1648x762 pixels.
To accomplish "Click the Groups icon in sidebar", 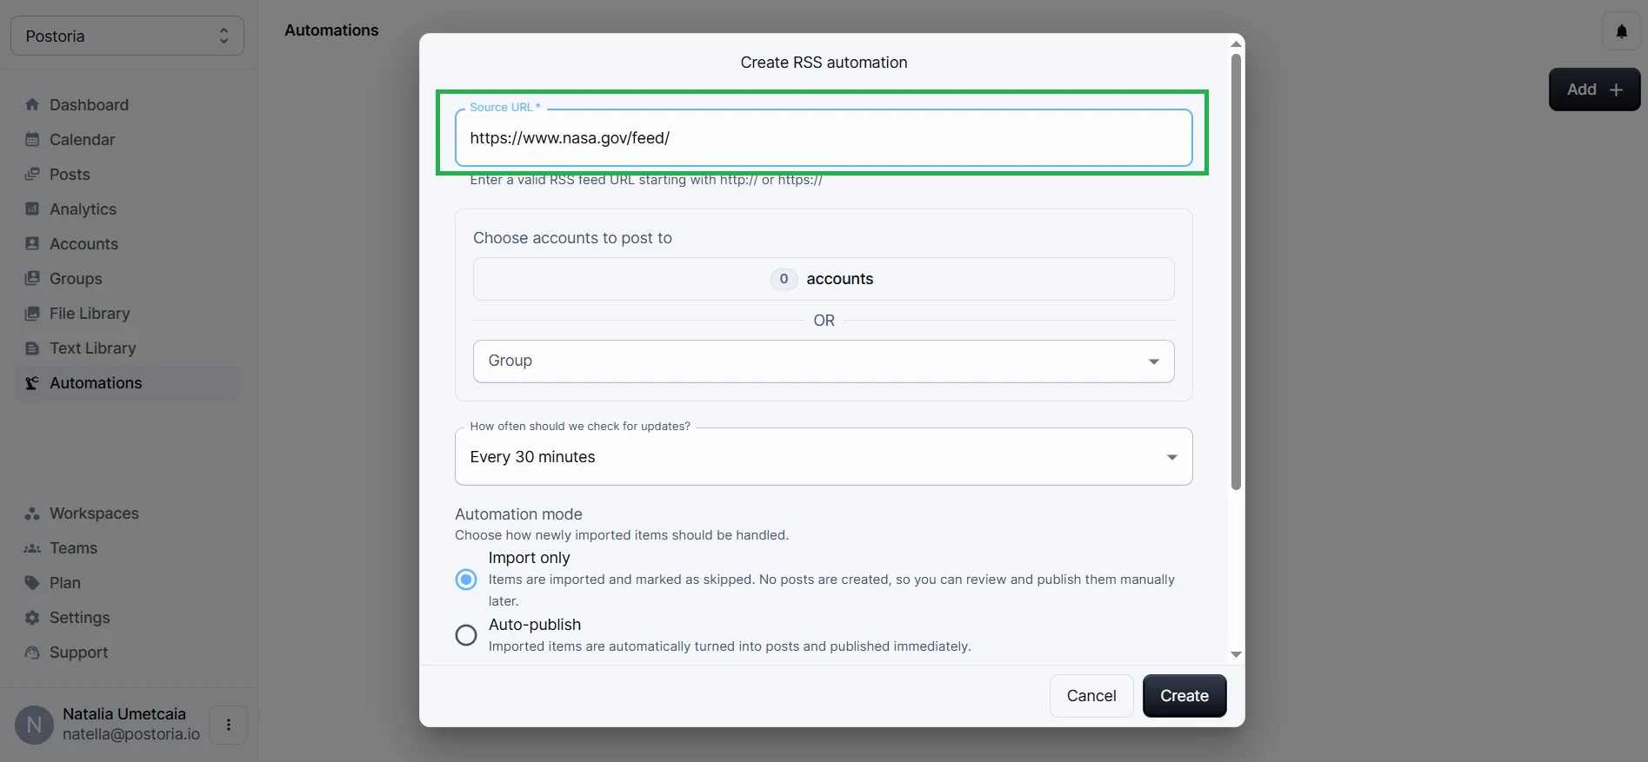I will tap(32, 278).
